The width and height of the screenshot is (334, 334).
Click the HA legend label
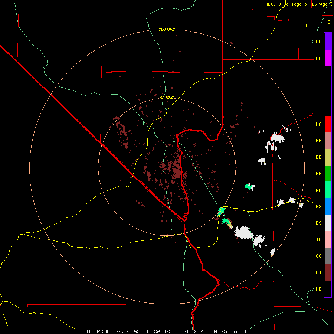tap(318, 124)
